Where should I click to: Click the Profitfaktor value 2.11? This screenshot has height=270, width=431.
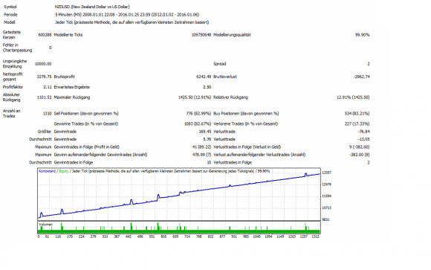pos(48,87)
